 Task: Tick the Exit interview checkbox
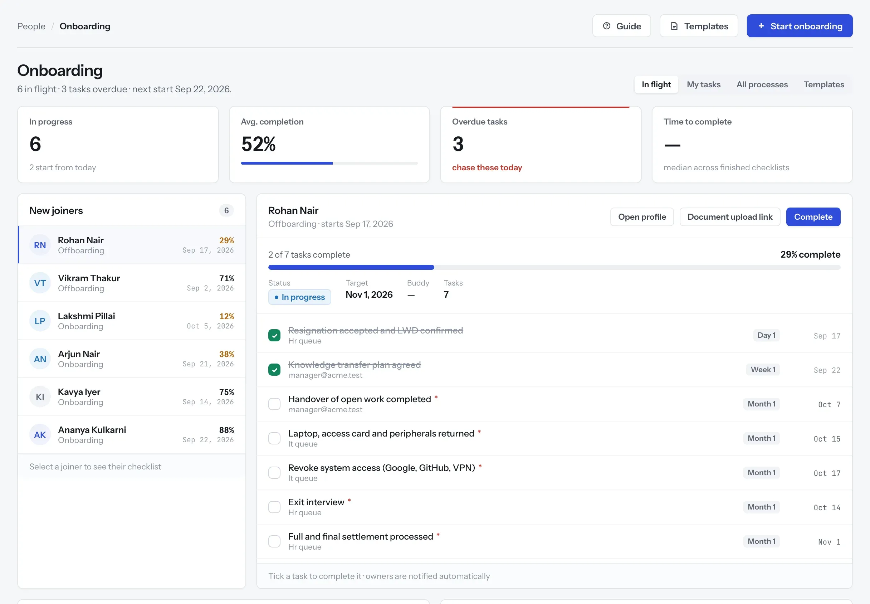(274, 507)
